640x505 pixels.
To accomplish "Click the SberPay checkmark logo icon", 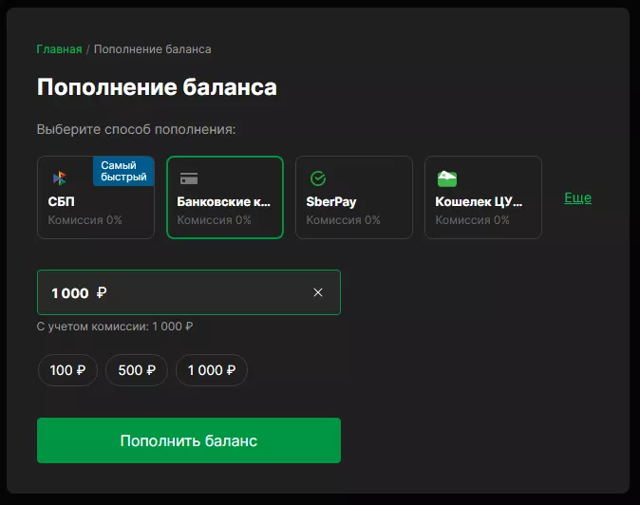I will pos(318,178).
